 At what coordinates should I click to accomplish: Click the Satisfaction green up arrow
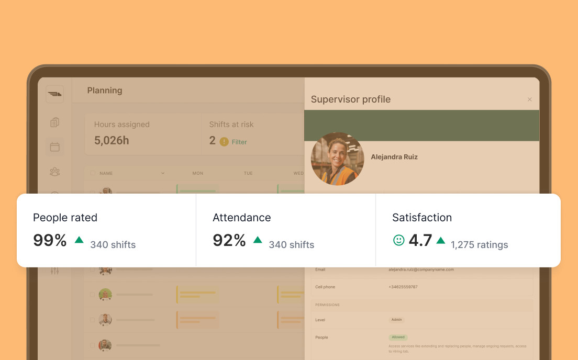click(440, 241)
